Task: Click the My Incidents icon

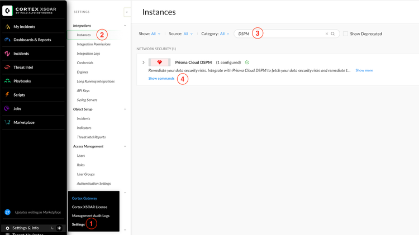Action: click(7, 27)
